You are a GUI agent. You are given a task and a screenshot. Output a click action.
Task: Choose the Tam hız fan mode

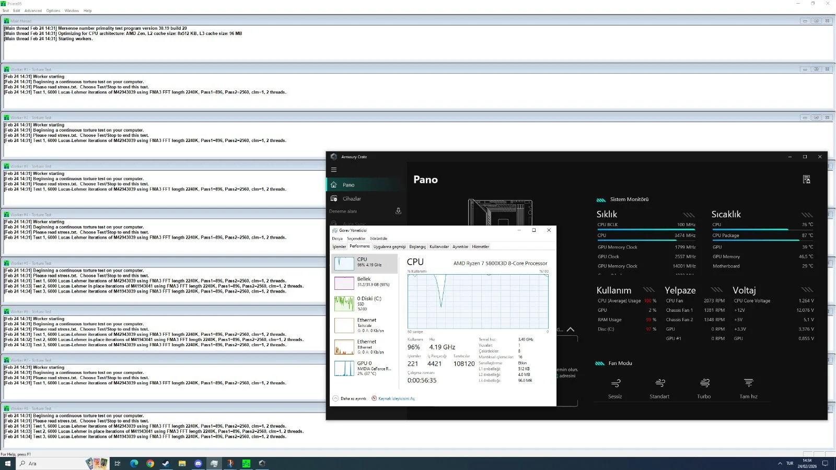coord(748,389)
